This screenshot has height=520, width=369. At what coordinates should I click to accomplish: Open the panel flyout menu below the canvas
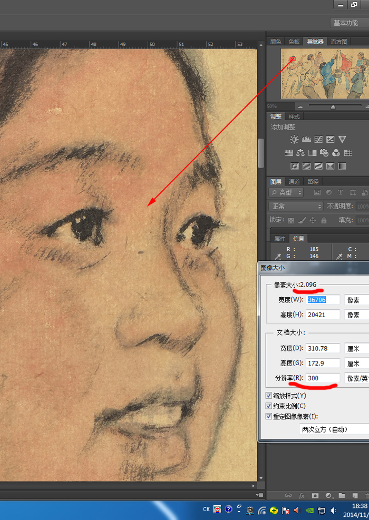260,495
